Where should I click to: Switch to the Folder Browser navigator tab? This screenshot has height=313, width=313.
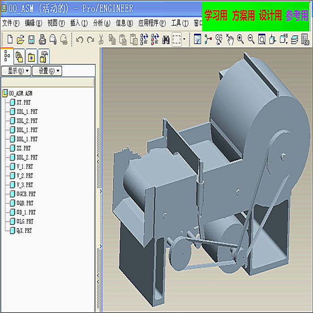pos(19,56)
